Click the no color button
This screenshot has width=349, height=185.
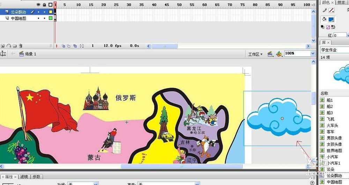(x=328, y=27)
